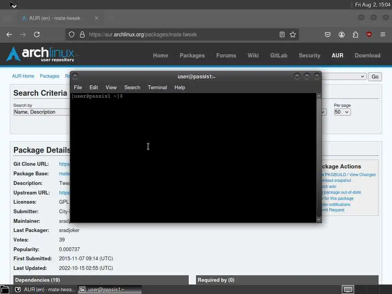Expand the Per page dropdown

pyautogui.click(x=342, y=112)
